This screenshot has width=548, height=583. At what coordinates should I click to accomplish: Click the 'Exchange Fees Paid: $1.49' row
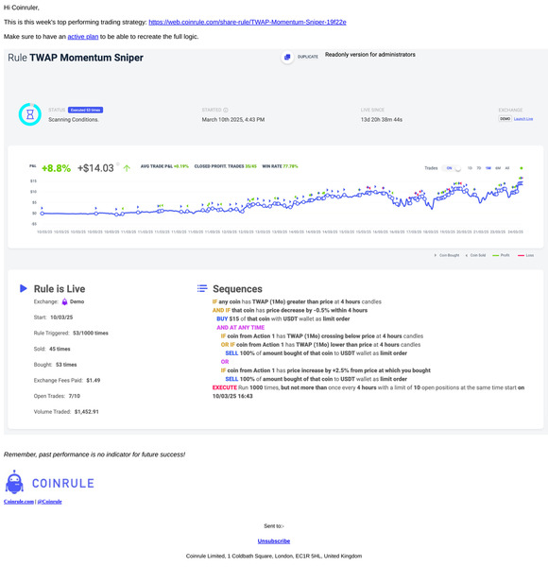point(67,381)
